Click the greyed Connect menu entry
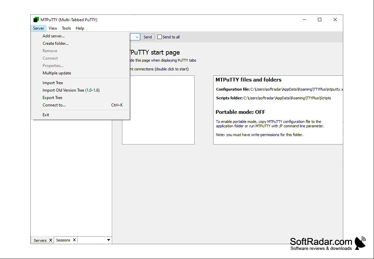Viewport: 374px width, 259px height. [x=80, y=58]
